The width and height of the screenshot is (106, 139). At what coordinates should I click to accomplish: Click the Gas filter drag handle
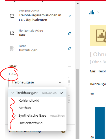[x=69, y=81]
